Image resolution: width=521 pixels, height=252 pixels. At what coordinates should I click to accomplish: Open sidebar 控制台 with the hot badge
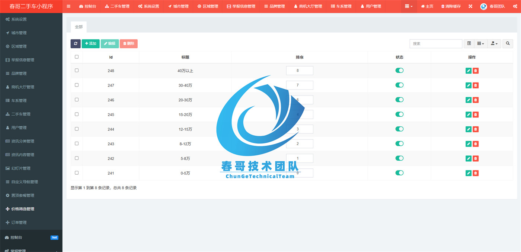(x=31, y=238)
